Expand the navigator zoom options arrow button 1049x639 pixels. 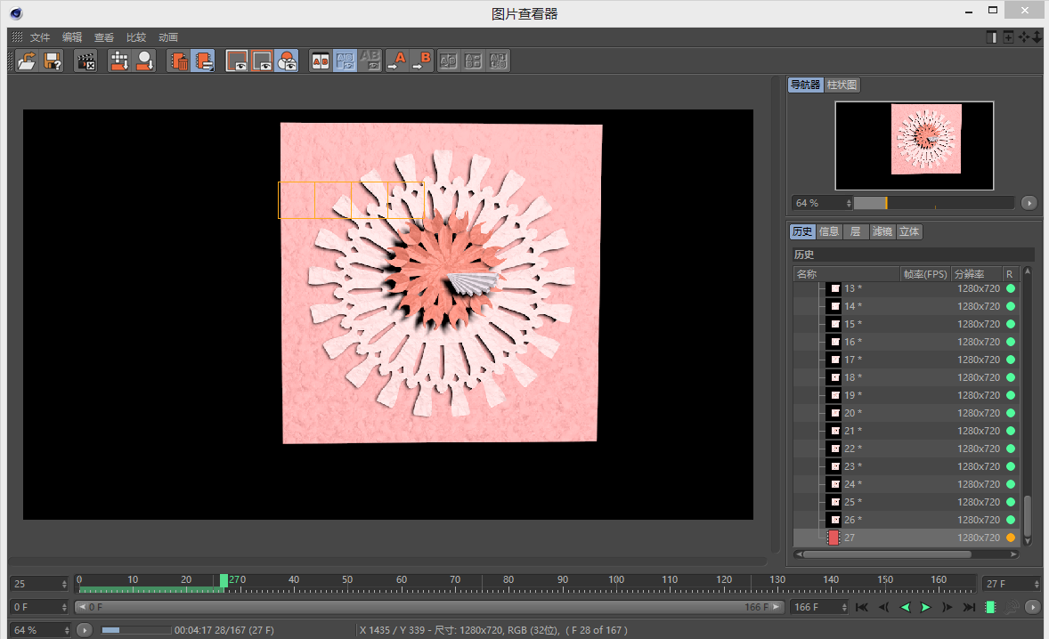1029,203
